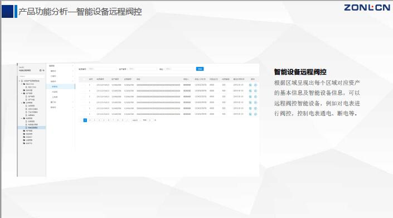This screenshot has height=218, width=393.
Task: Click the first icon beside the sidebar title
Action: point(40,70)
